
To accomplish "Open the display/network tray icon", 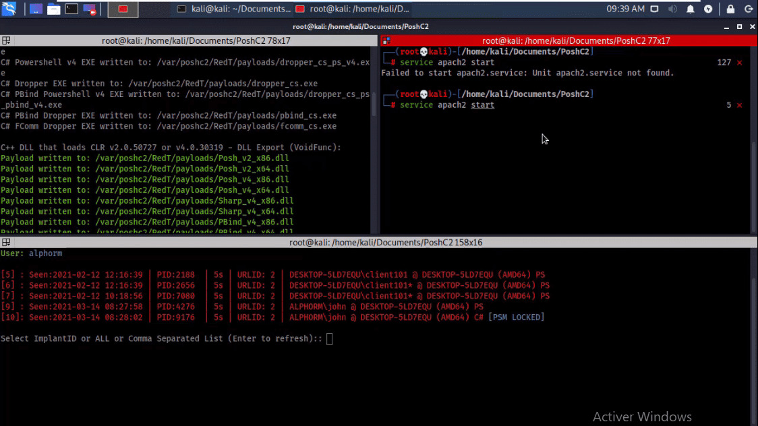I will click(x=654, y=9).
